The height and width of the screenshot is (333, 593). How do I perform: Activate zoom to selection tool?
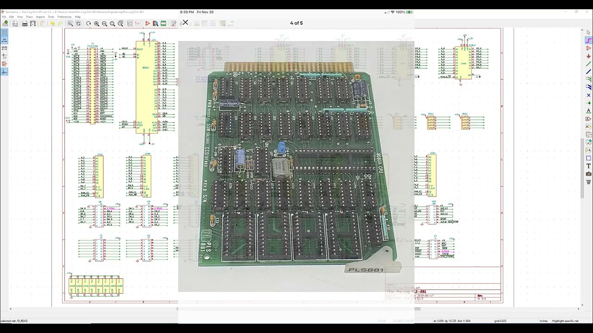[x=120, y=23]
